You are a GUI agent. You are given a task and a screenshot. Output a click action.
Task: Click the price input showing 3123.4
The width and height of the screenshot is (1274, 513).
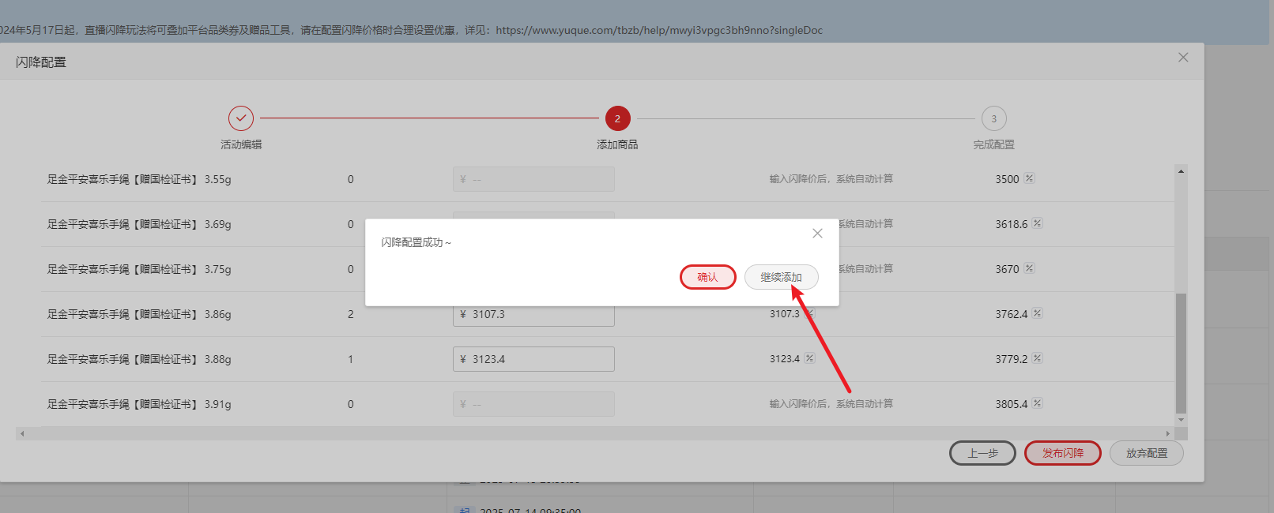[533, 359]
